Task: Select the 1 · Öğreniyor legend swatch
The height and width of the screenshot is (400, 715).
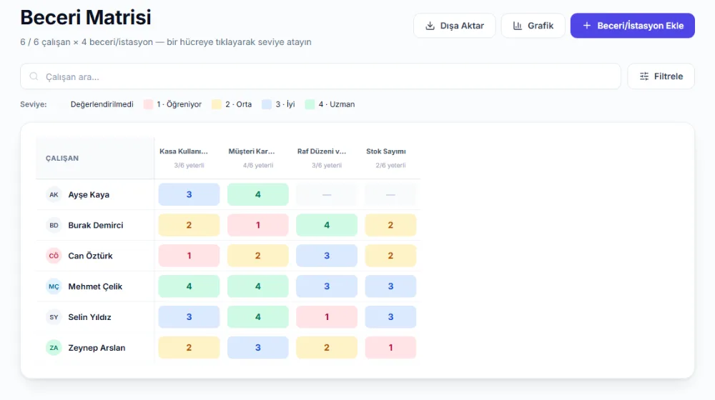Action: click(x=148, y=104)
